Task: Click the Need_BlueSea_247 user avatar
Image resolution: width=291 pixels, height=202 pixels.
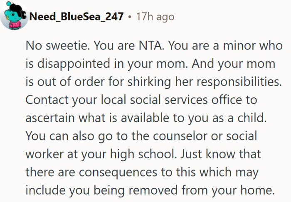Action: point(14,16)
